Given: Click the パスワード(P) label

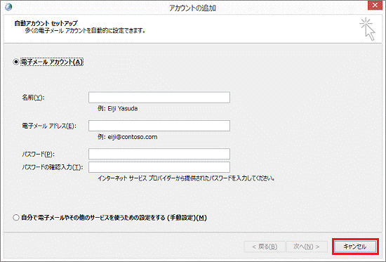Looking at the screenshot, I should [x=38, y=155].
